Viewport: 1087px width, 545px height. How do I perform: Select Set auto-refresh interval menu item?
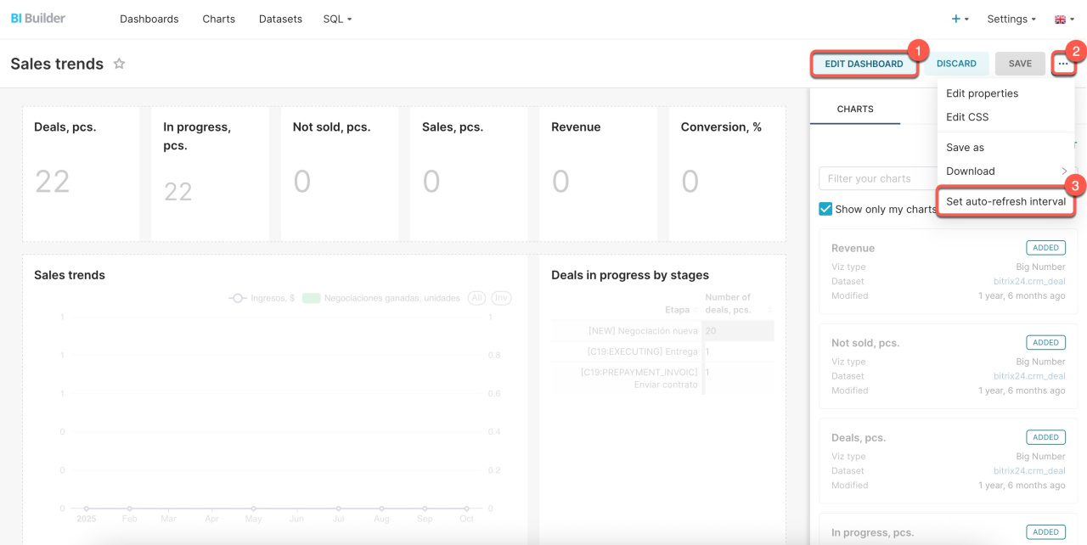pyautogui.click(x=1005, y=201)
